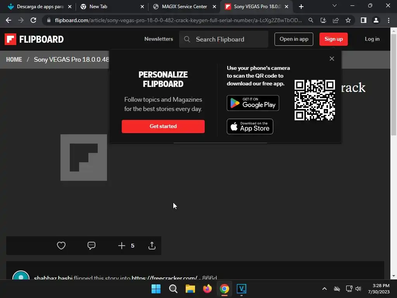Open Chrome profile icon
The image size is (397, 298).
point(376,20)
